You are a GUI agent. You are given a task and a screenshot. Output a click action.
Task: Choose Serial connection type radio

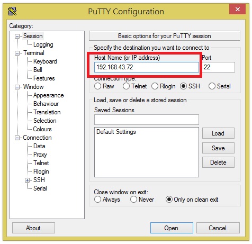coord(212,86)
